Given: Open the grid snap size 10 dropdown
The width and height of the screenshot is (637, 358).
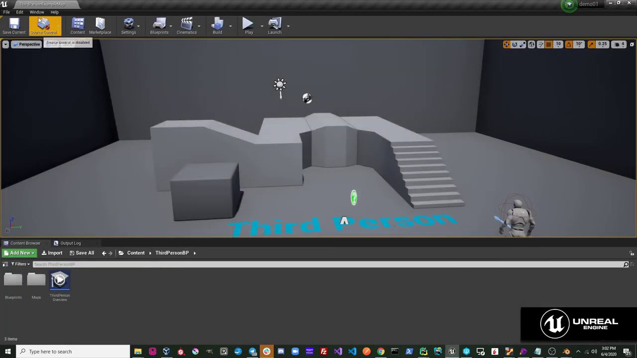Looking at the screenshot, I should tap(558, 44).
